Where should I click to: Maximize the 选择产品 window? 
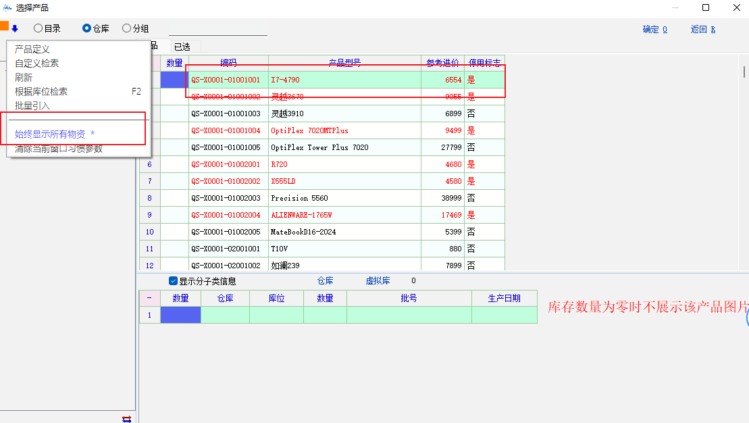(706, 7)
